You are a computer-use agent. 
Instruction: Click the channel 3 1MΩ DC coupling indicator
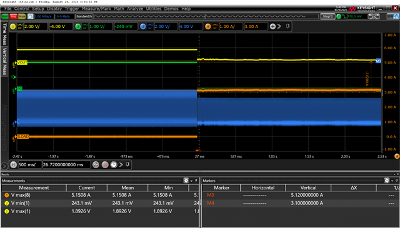150,26
